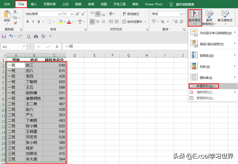
Task: Click the red font color A icon
Action: (x=69, y=22)
